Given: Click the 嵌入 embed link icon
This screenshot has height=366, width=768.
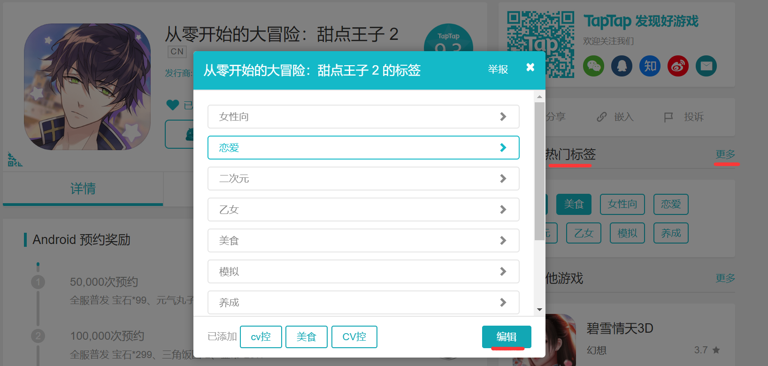Looking at the screenshot, I should pyautogui.click(x=602, y=117).
